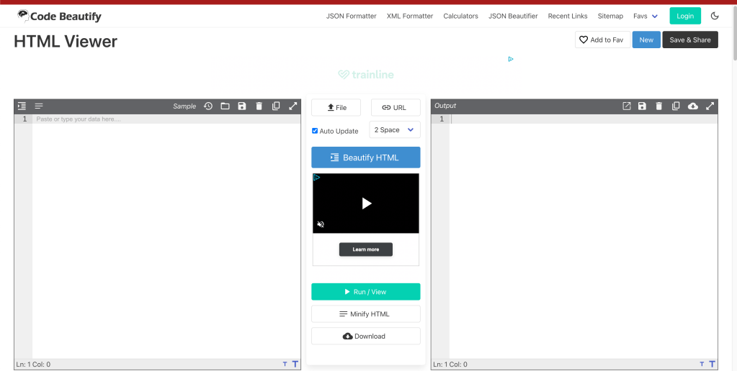Viewport: 737px width, 371px height.
Task: Expand the Output panel to fullscreen
Action: [710, 106]
